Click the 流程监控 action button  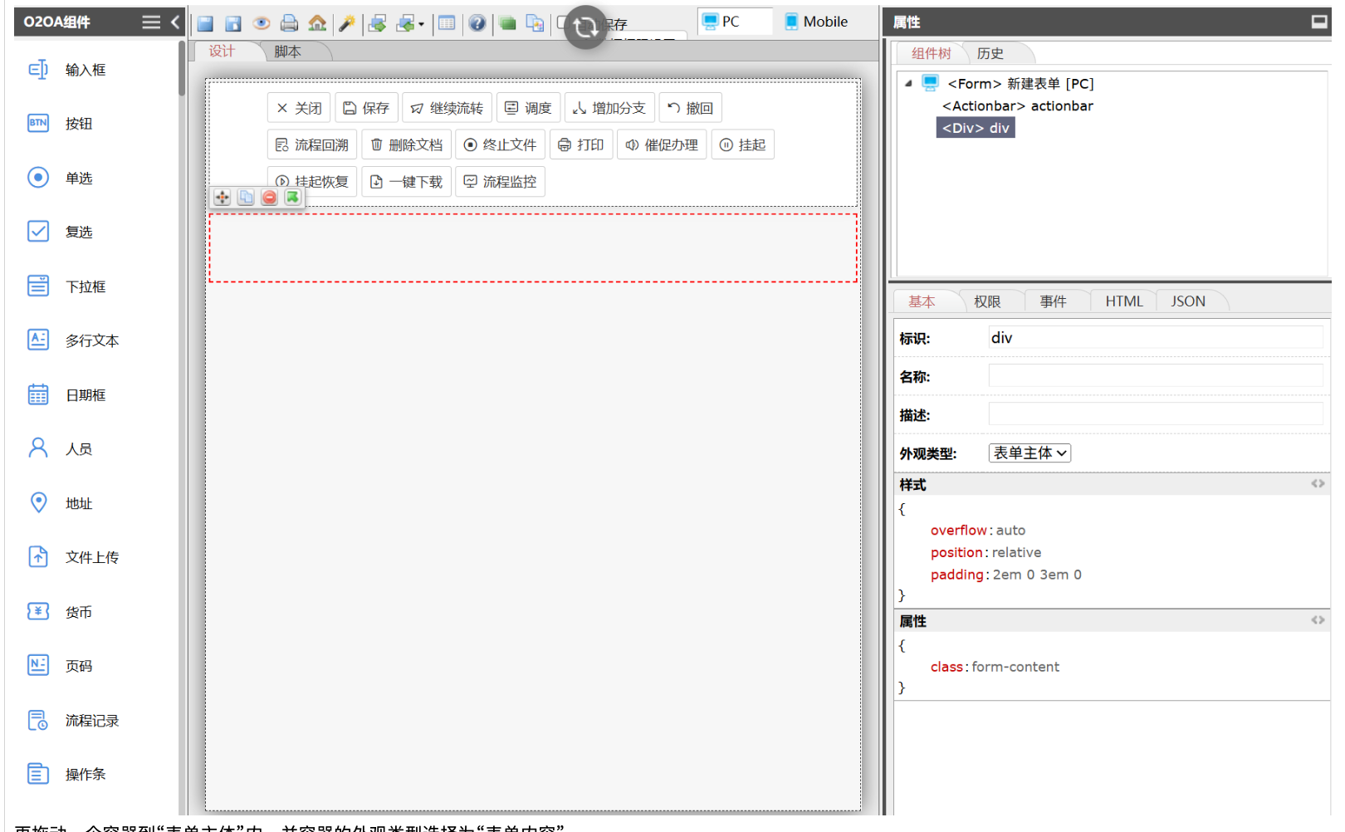pyautogui.click(x=500, y=182)
